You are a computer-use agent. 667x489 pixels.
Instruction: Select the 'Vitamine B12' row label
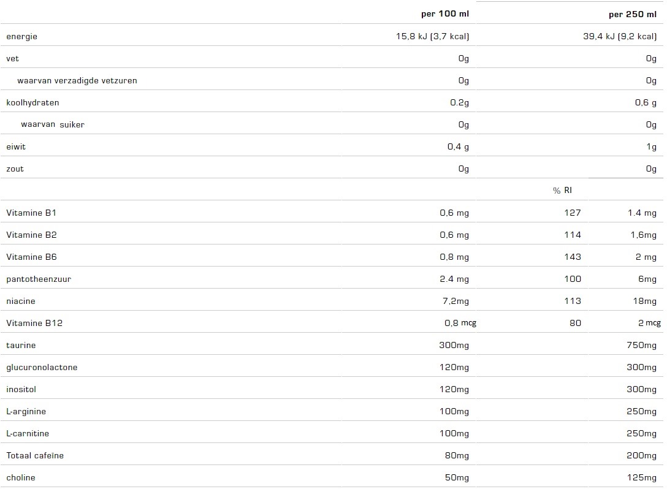[34, 323]
